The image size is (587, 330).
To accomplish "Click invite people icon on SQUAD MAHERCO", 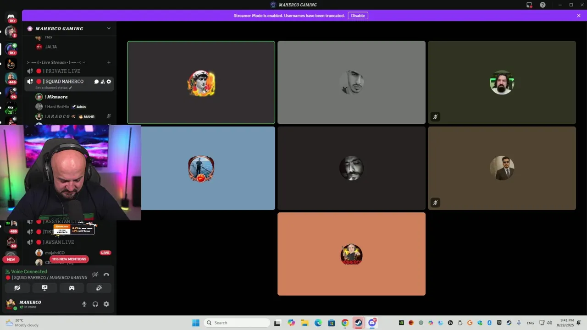I will [103, 82].
